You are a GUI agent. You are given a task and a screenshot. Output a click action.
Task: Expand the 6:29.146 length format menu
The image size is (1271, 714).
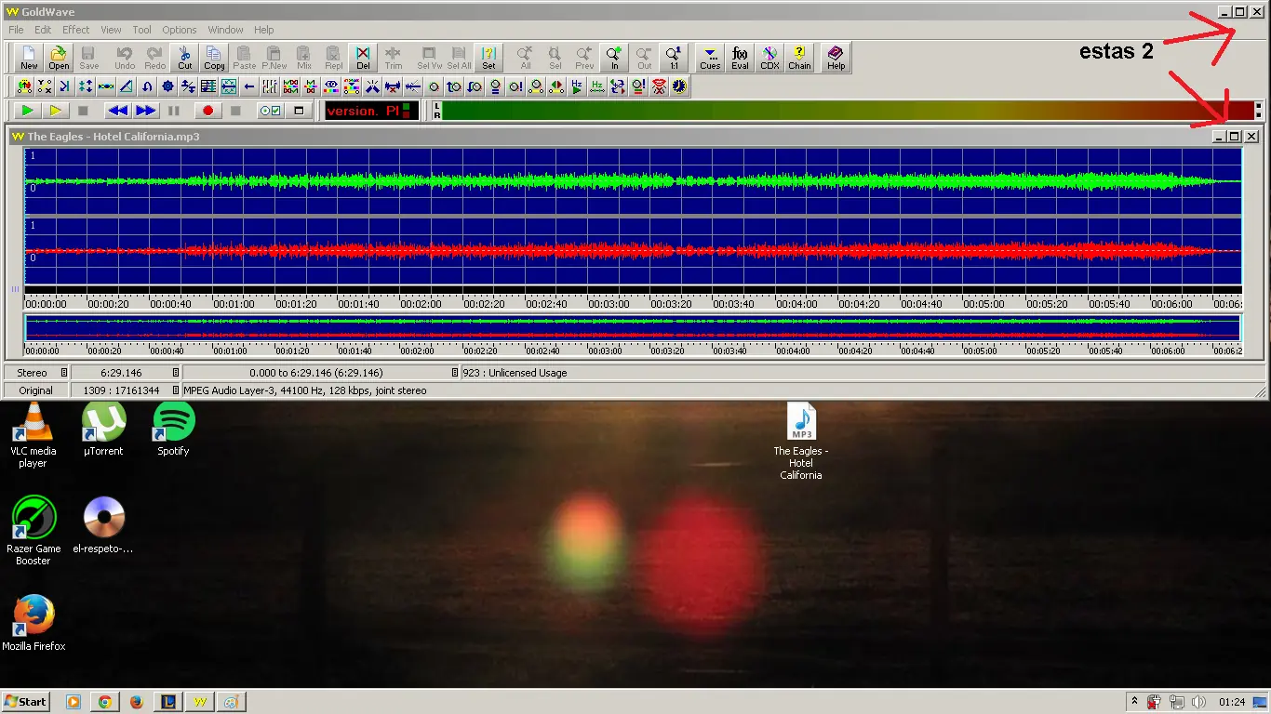tap(175, 373)
